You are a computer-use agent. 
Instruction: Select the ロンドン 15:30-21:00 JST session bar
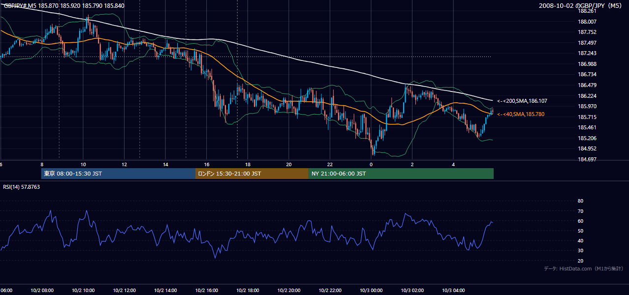(252, 174)
